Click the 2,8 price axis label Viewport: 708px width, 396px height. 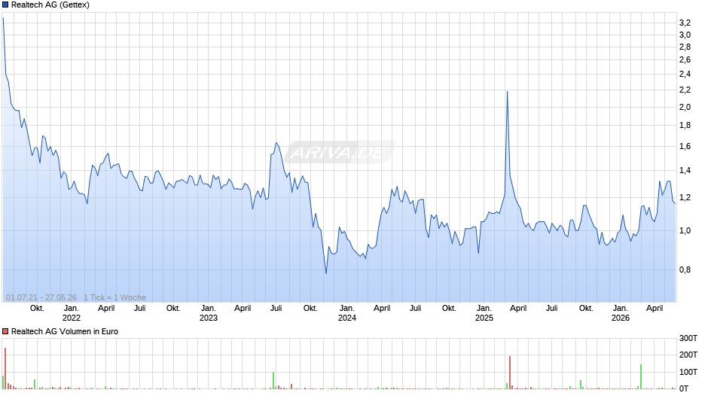685,47
